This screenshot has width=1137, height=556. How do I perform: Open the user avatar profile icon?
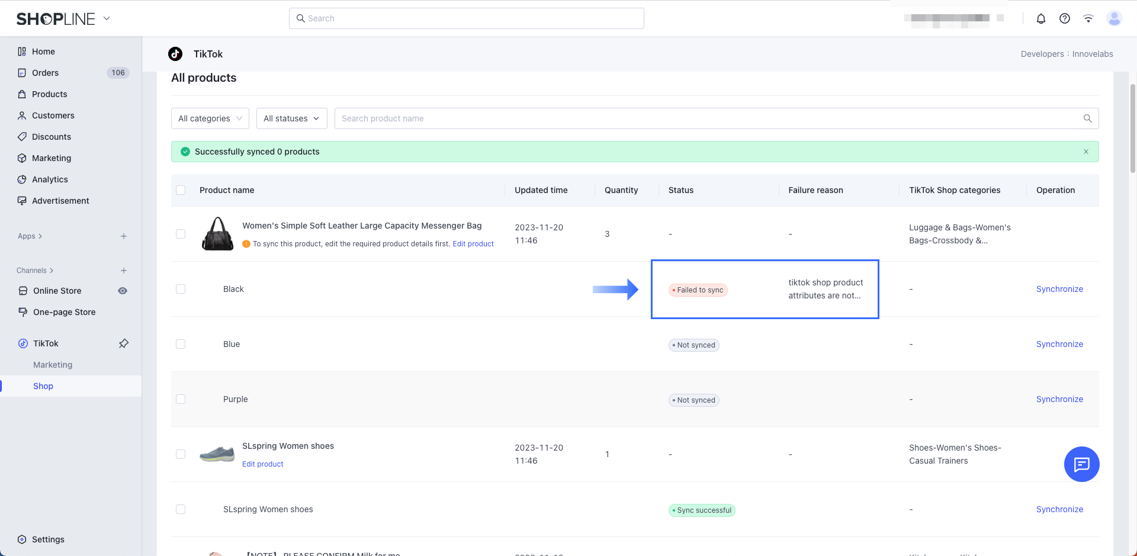[x=1114, y=18]
